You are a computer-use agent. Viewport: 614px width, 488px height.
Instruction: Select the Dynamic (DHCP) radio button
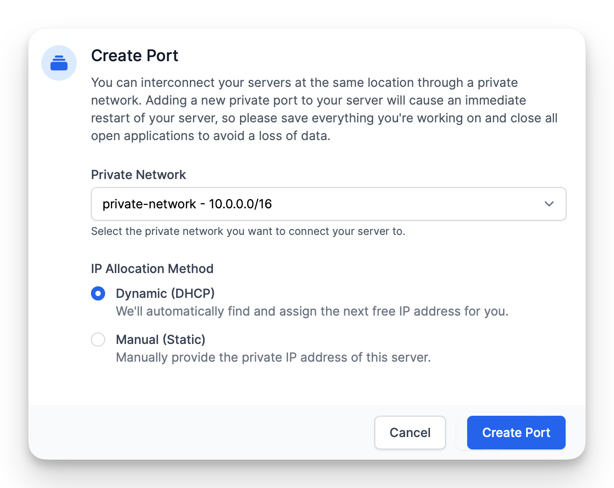point(98,293)
